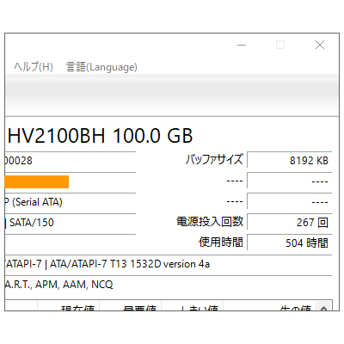This screenshot has height=344, width=344.
Task: Open the 言語(Language) menu
Action: (101, 67)
